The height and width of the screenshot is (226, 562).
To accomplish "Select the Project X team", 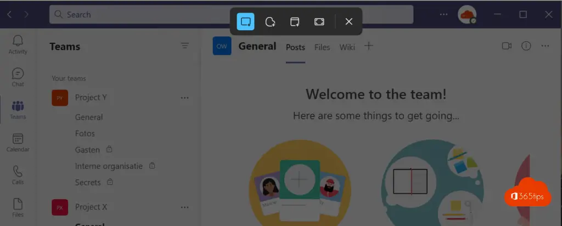I will pyautogui.click(x=91, y=207).
